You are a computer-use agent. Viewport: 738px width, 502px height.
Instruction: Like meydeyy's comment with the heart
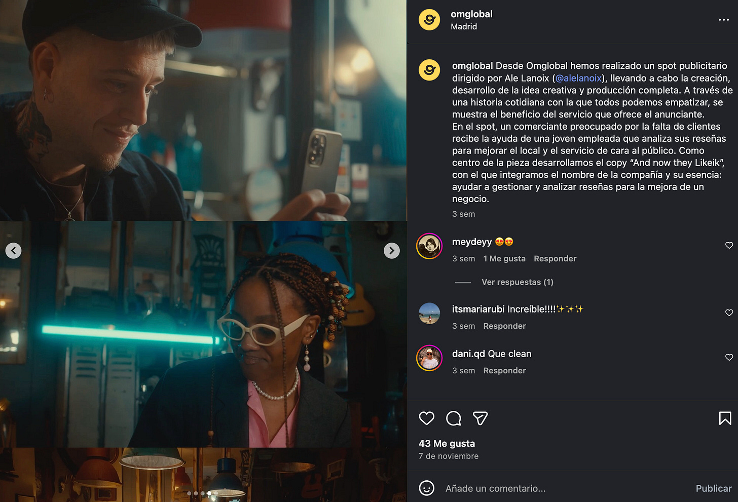click(x=729, y=245)
